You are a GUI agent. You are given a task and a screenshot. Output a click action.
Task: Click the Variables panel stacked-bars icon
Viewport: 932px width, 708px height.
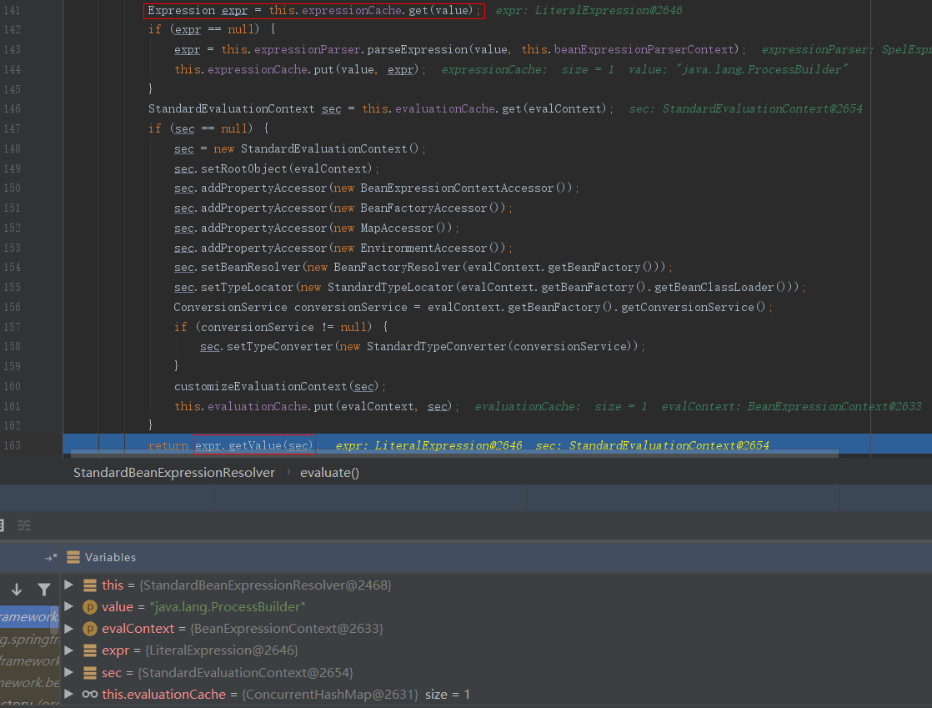73,557
